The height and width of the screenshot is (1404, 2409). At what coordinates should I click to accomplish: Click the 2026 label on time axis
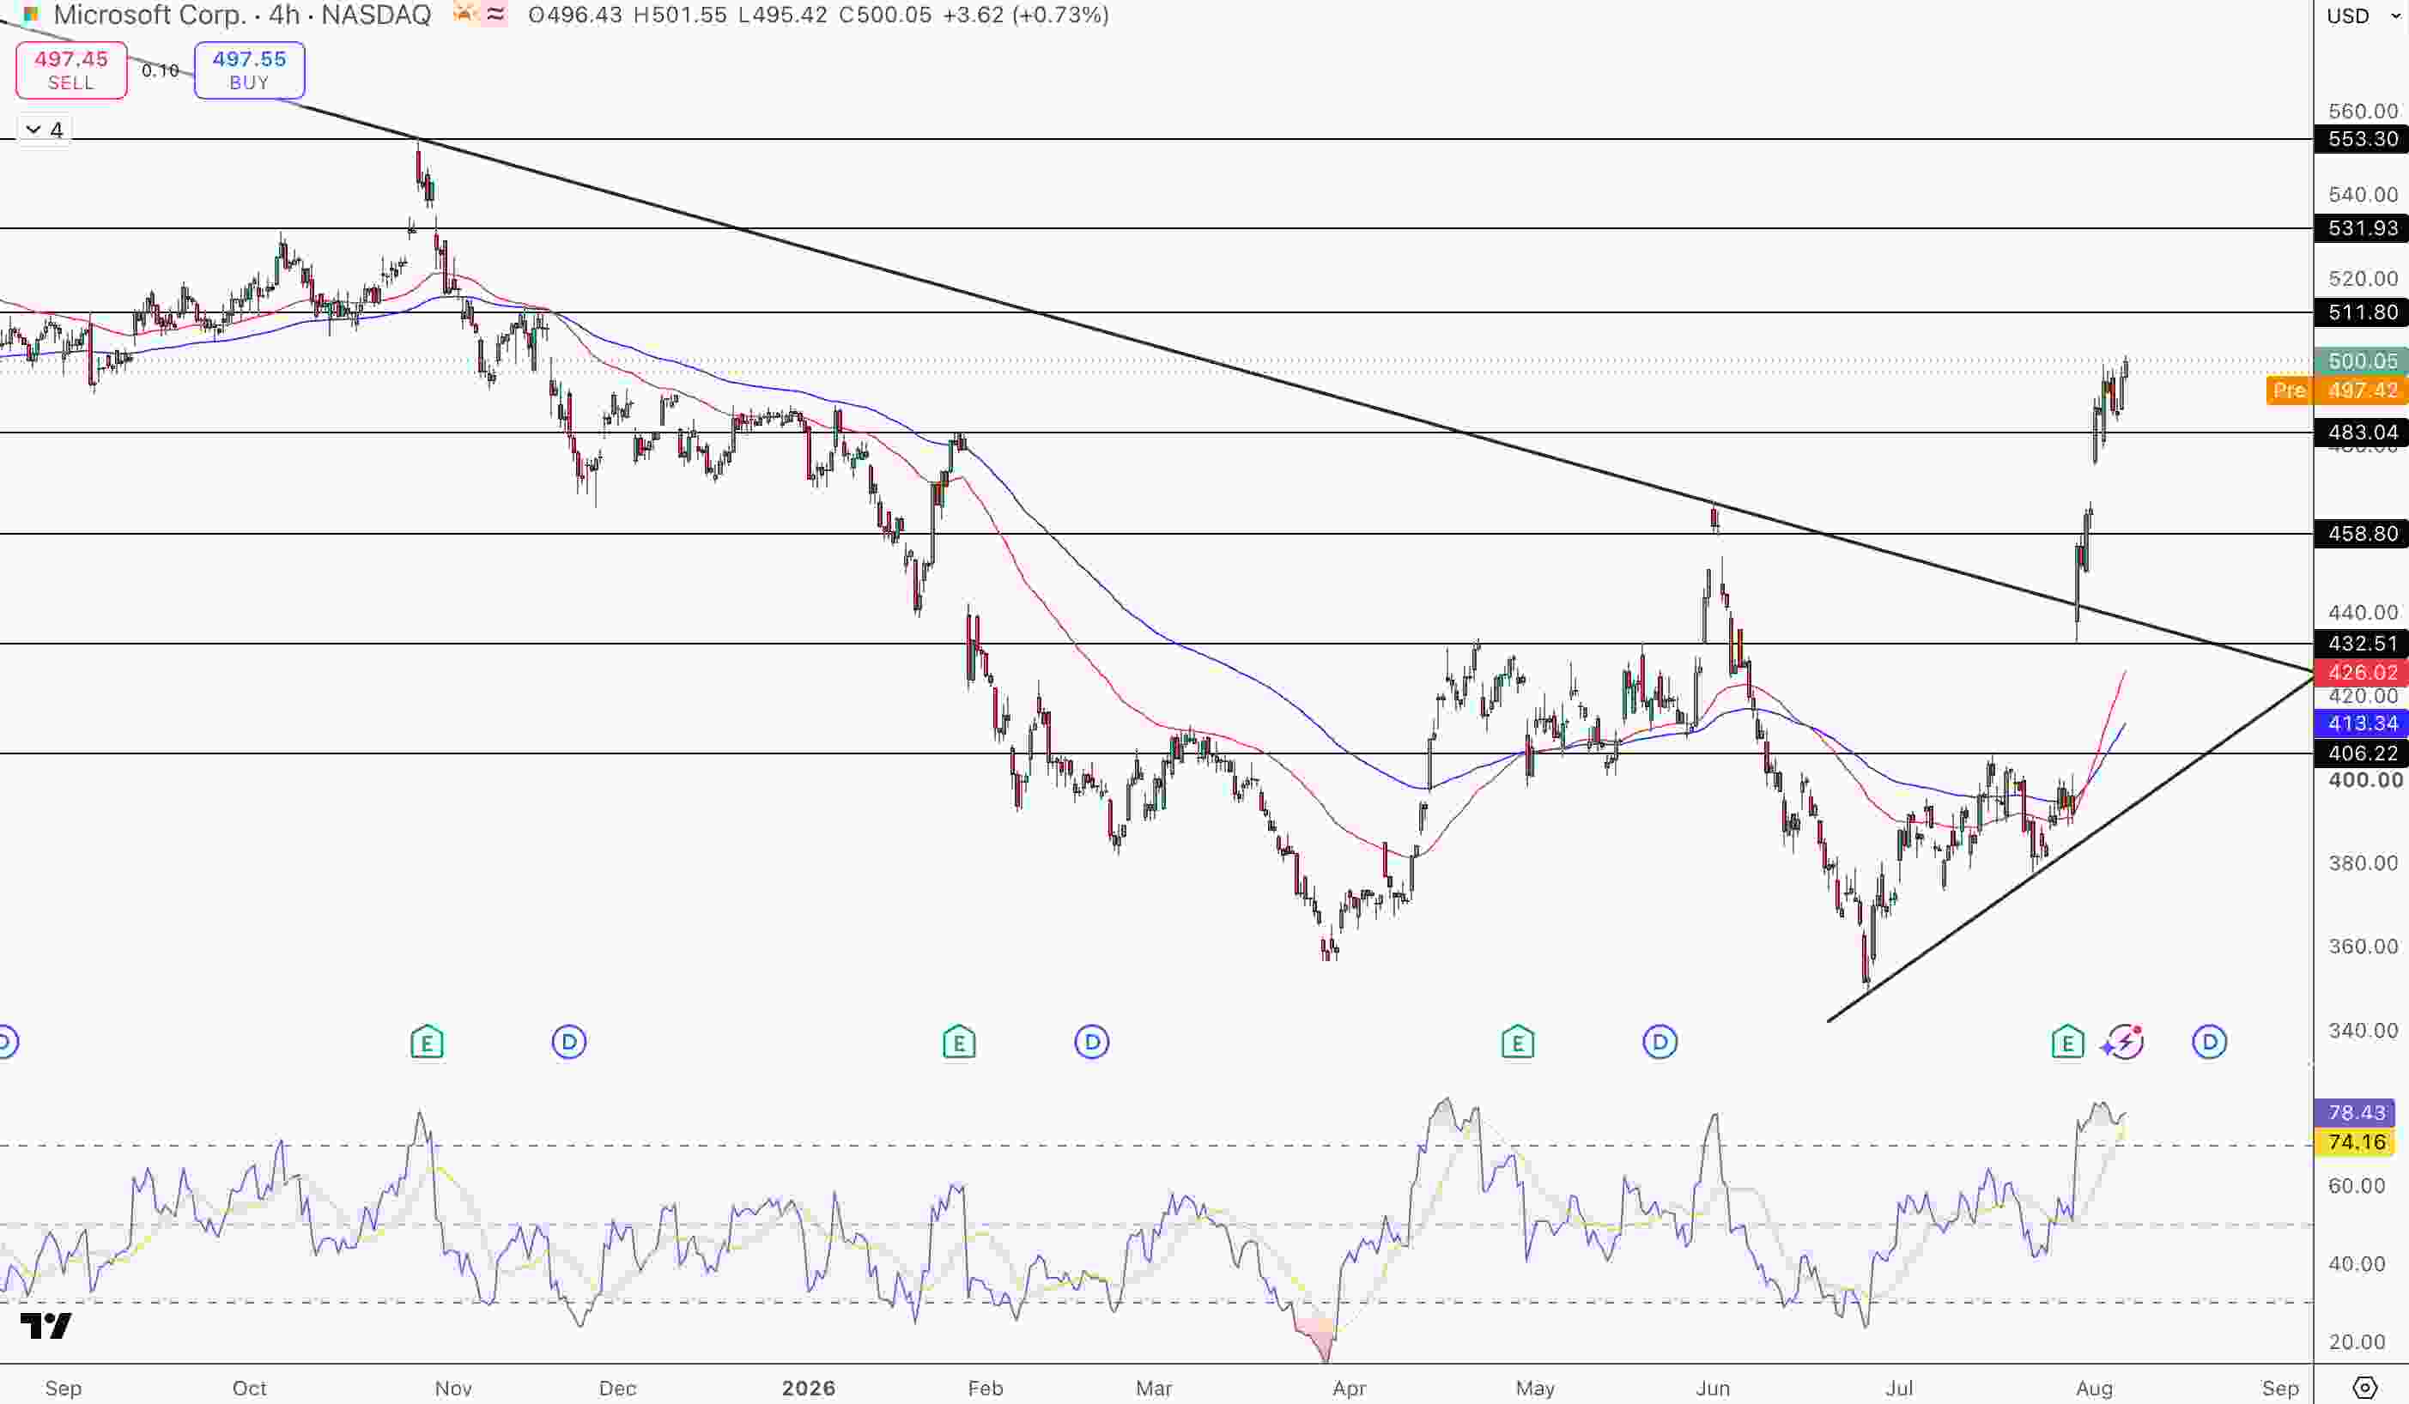click(x=809, y=1388)
